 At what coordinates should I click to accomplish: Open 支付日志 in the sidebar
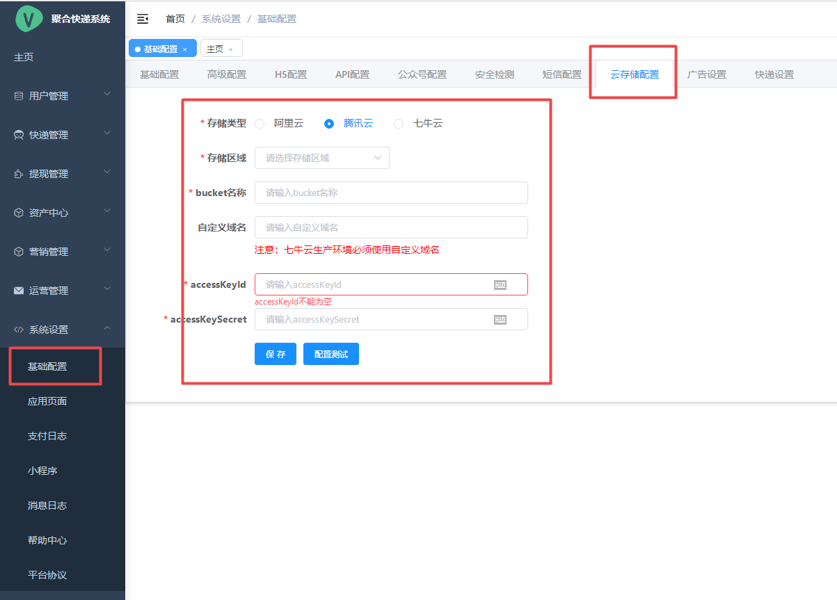point(63,436)
